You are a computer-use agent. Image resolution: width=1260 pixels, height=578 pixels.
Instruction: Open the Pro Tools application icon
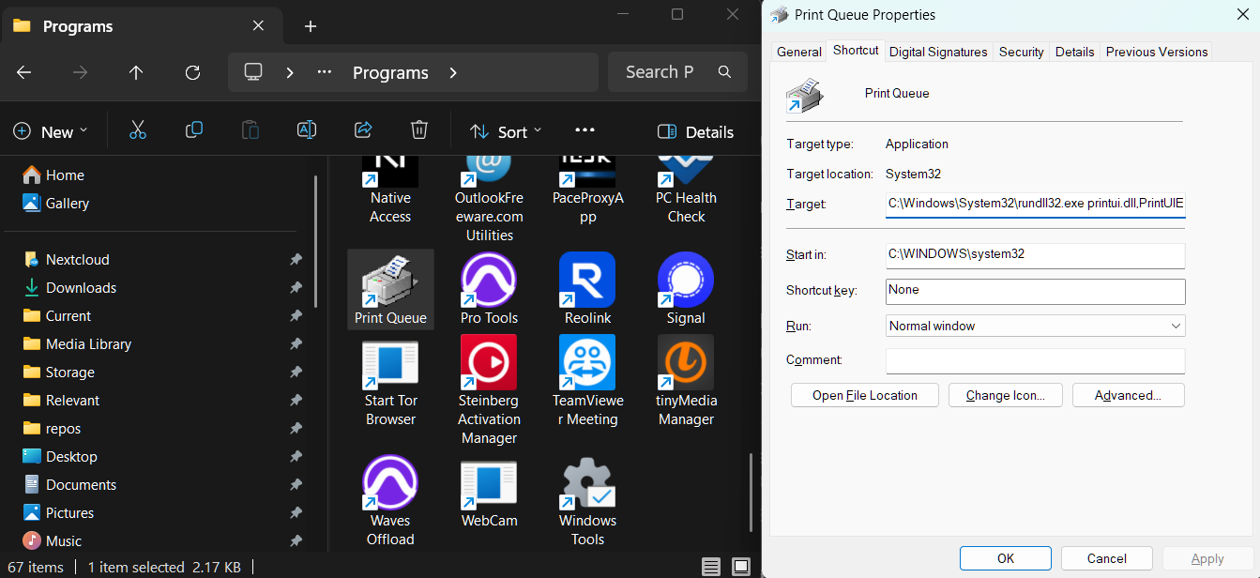[488, 280]
